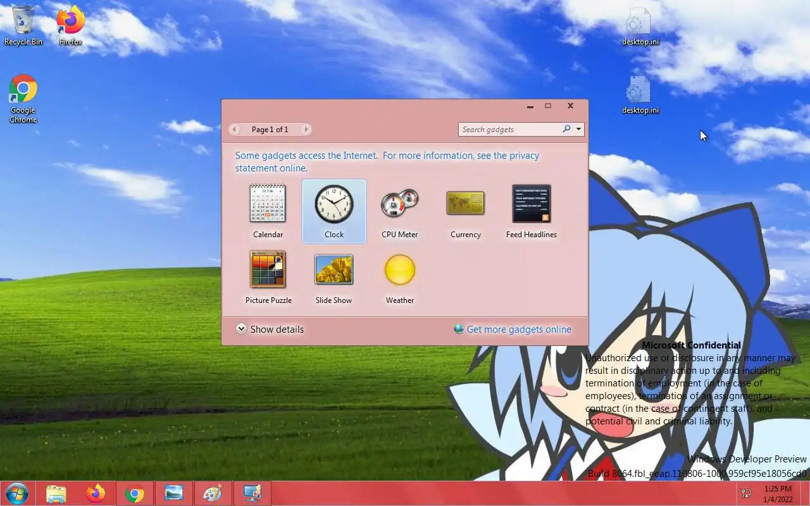
Task: Select the CPU Meter gadget icon
Action: [x=400, y=204]
